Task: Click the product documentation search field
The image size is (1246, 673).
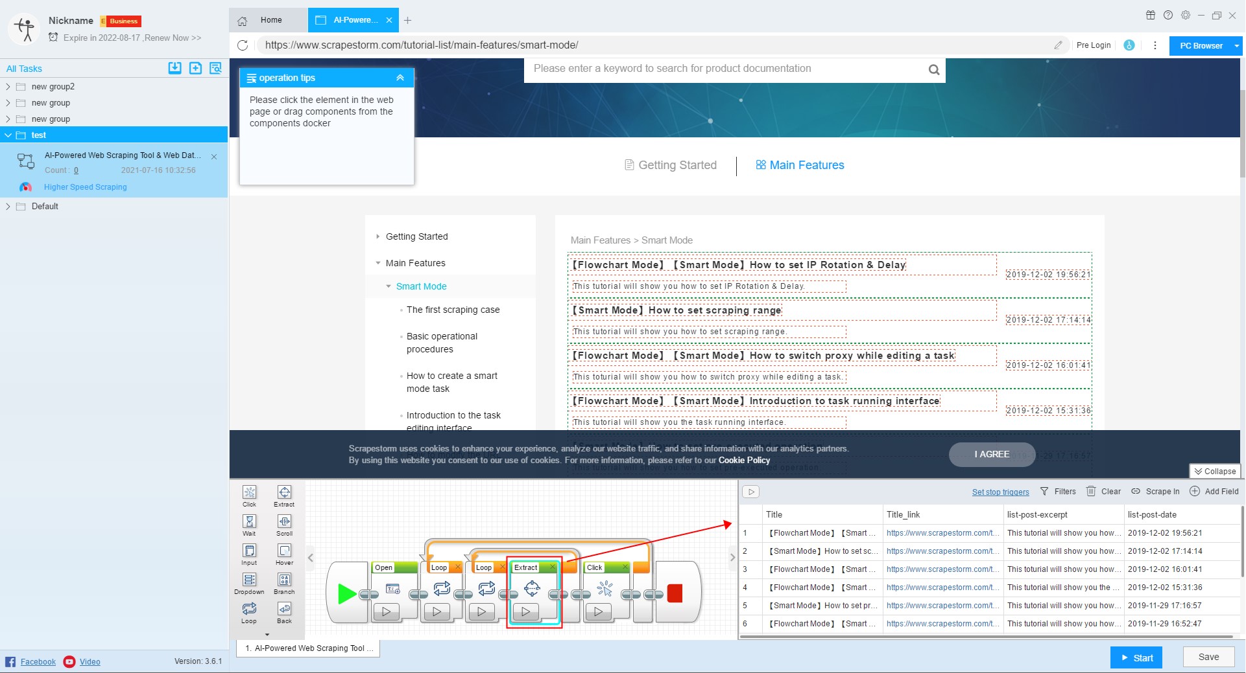Action: coord(726,69)
